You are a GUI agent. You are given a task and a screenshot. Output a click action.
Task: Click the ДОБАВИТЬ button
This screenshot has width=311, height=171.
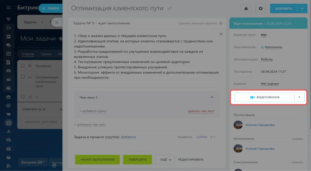283,9
